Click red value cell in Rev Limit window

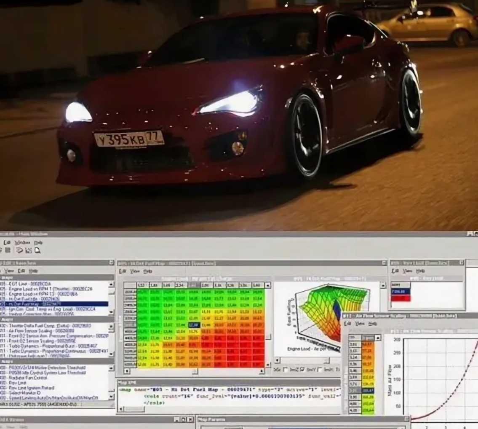point(401,298)
